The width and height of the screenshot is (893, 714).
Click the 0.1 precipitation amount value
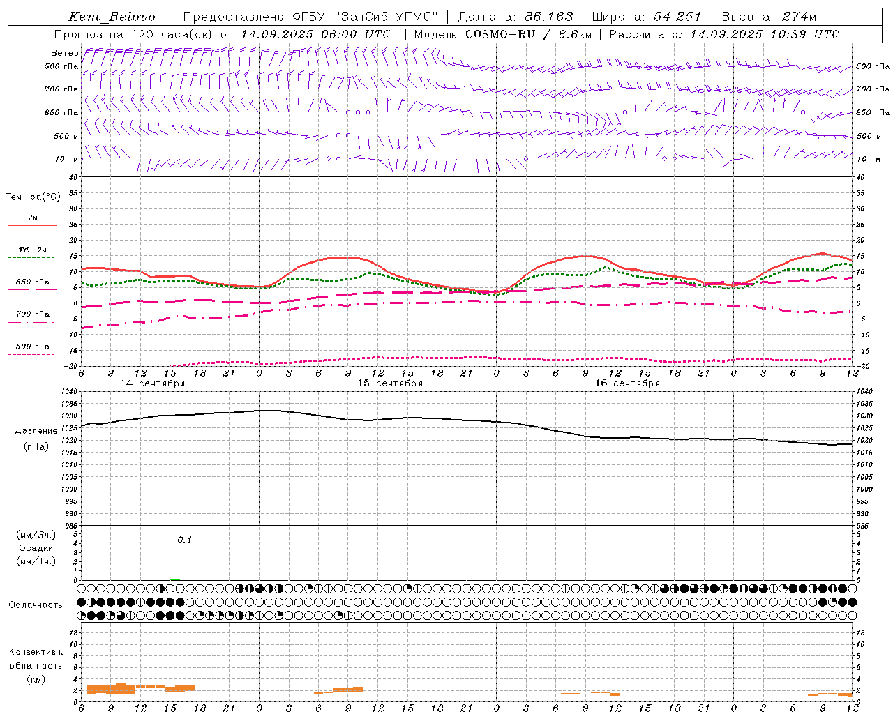click(184, 540)
